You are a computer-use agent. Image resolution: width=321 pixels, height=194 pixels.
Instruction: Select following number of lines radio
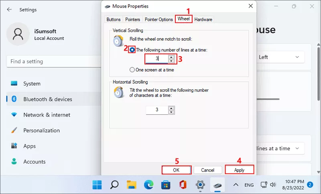(x=132, y=50)
